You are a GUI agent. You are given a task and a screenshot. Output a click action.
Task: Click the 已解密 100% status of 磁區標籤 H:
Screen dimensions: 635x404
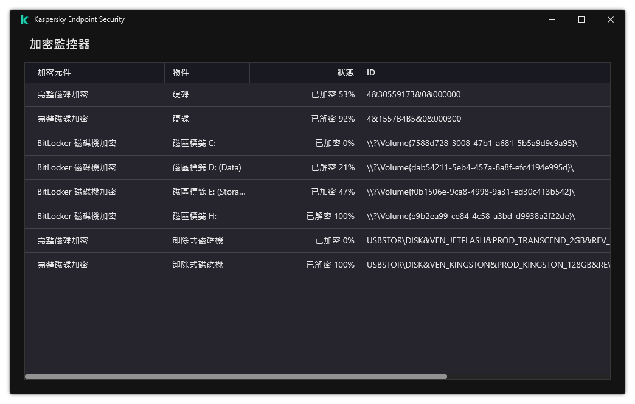331,216
